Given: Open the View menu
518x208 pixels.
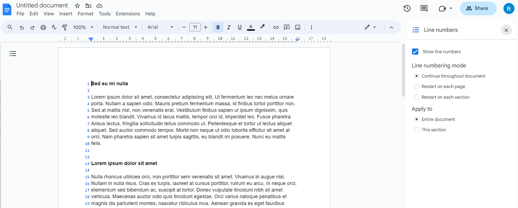Looking at the screenshot, I should coord(49,14).
